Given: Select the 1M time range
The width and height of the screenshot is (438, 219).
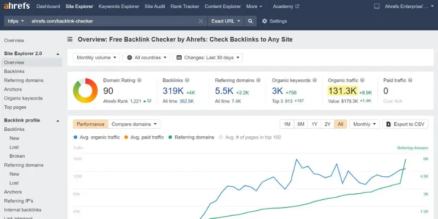Looking at the screenshot, I should click(x=287, y=124).
